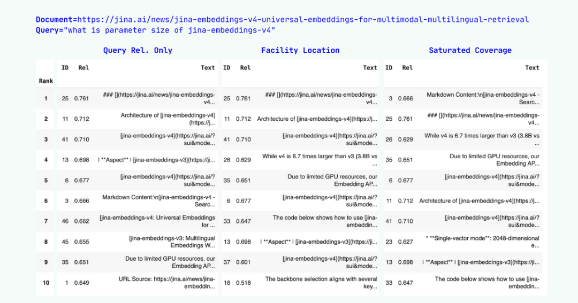Click "Due to limited GPU resources" in Facility Location
The height and width of the screenshot is (303, 578).
[x=332, y=181]
